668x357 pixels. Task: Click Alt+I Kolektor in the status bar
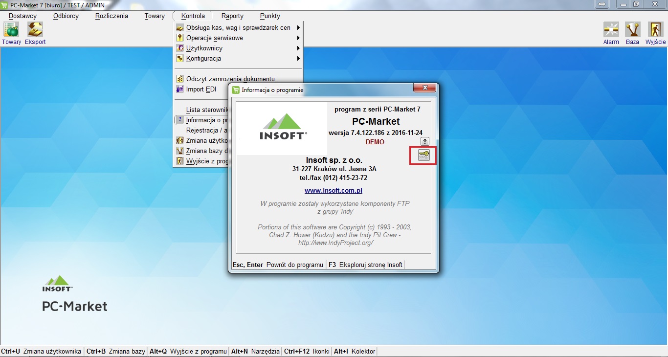(355, 352)
